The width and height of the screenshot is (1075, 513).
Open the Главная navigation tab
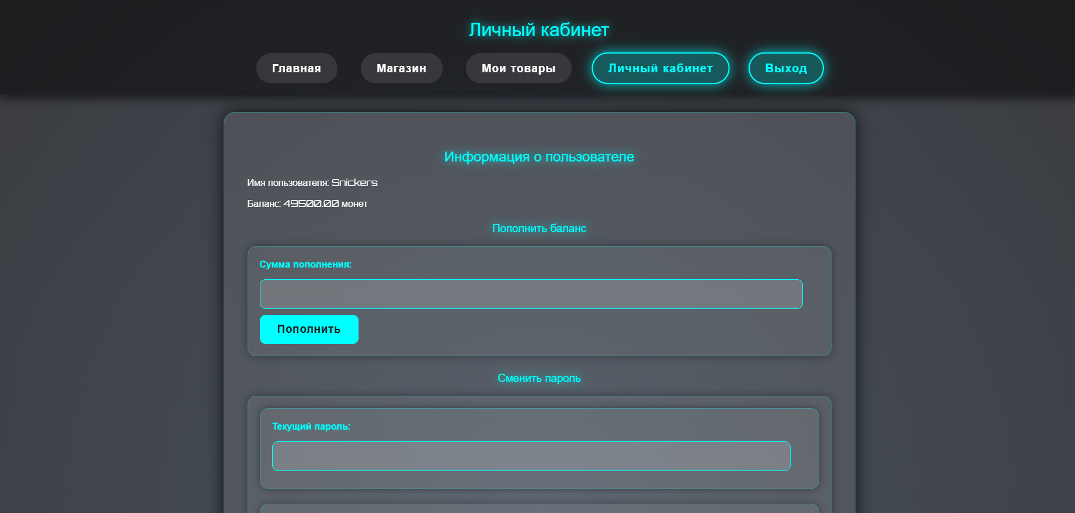(x=297, y=68)
